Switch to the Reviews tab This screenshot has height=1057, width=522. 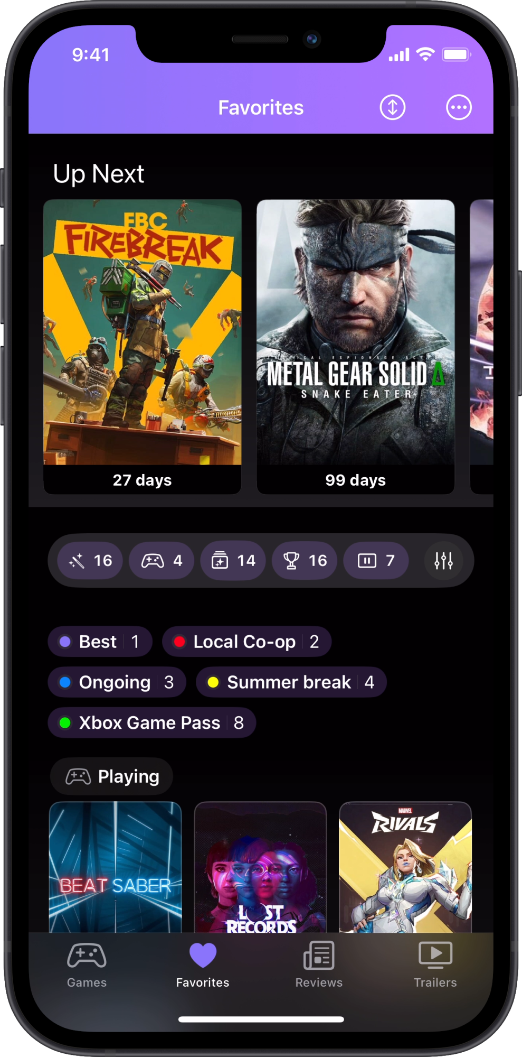coord(319,965)
